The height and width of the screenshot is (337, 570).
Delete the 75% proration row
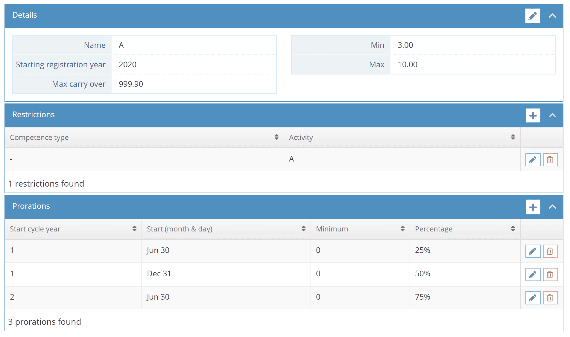coord(550,298)
